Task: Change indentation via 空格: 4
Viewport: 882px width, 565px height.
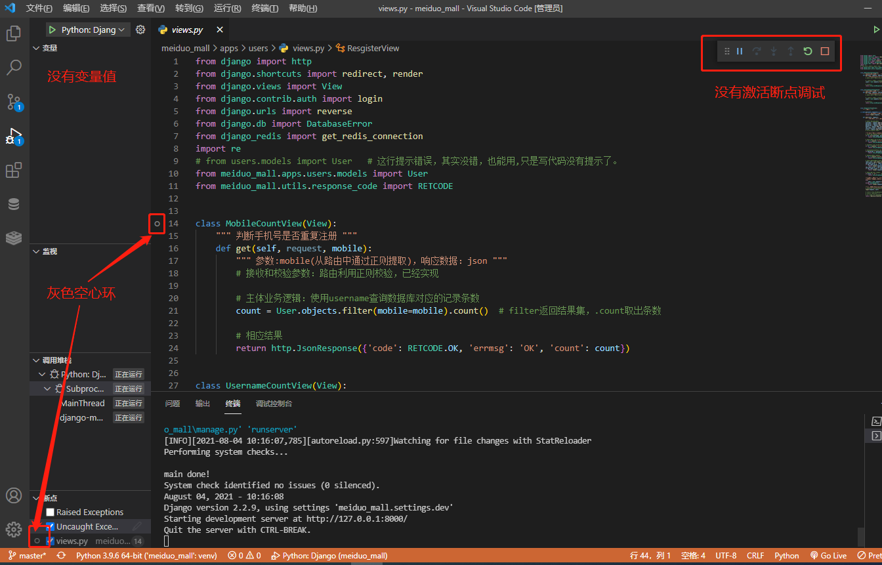Action: pyautogui.click(x=693, y=556)
